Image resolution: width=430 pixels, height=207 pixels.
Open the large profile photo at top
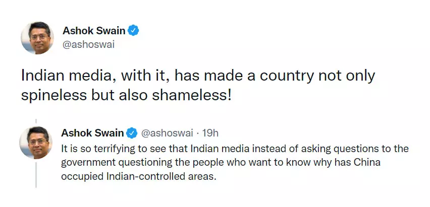click(37, 38)
